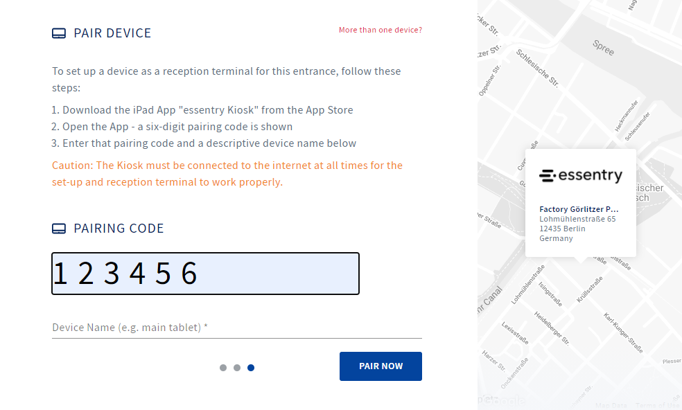This screenshot has width=682, height=410.
Task: Click the orange Caution warning text
Action: tap(227, 173)
